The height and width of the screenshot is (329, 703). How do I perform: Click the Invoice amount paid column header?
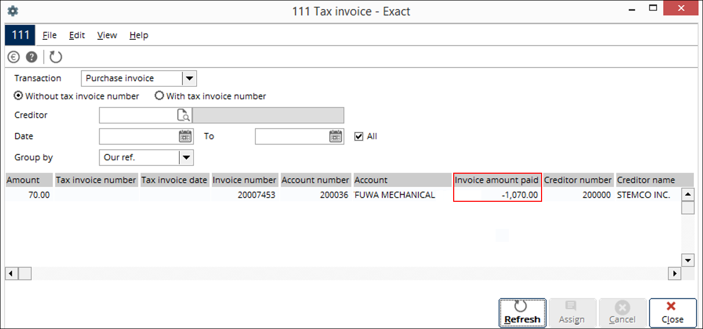point(497,180)
